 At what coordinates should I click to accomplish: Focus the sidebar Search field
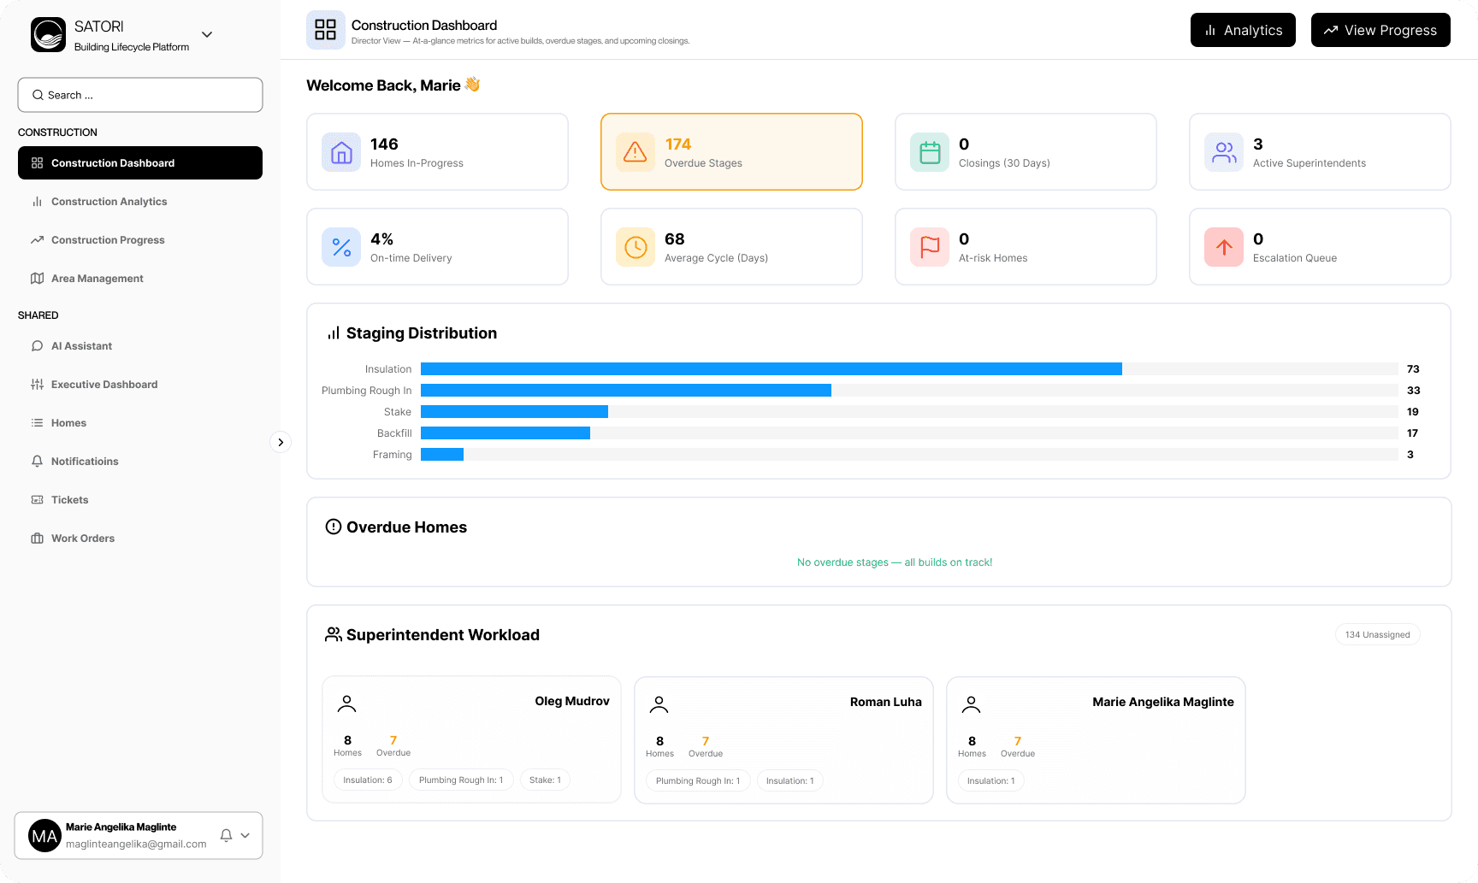point(140,95)
